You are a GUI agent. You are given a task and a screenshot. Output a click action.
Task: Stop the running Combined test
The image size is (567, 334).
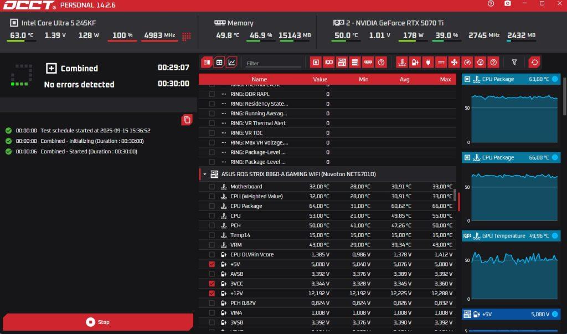pyautogui.click(x=98, y=322)
